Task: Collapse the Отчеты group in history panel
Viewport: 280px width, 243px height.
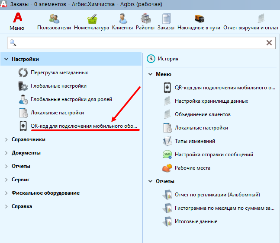Action: (151, 181)
